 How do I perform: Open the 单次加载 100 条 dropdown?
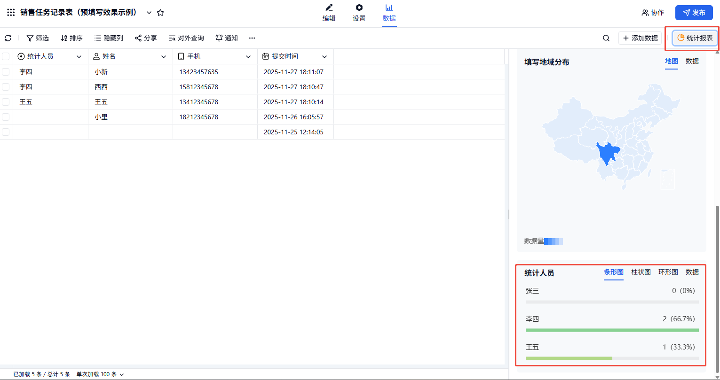click(x=100, y=374)
